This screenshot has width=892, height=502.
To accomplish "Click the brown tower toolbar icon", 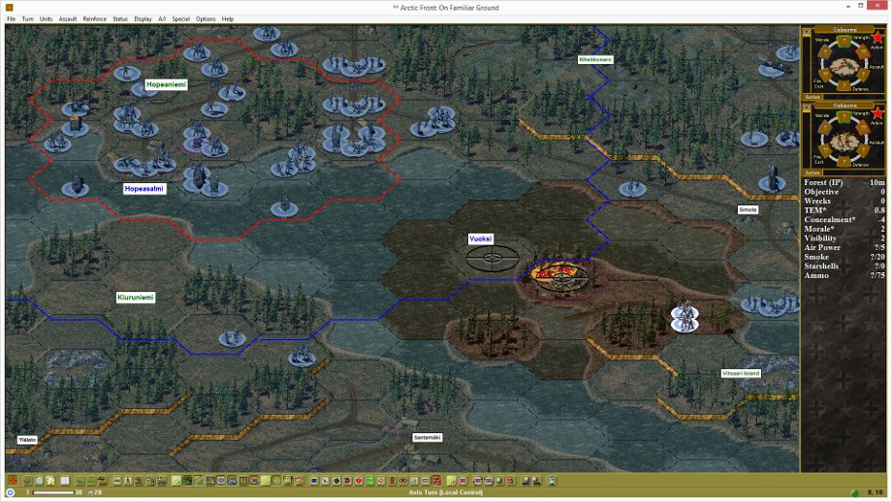I will pyautogui.click(x=392, y=481).
